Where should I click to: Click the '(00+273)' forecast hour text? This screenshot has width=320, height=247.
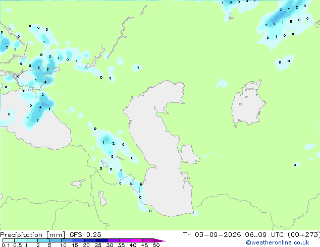tap(304, 235)
